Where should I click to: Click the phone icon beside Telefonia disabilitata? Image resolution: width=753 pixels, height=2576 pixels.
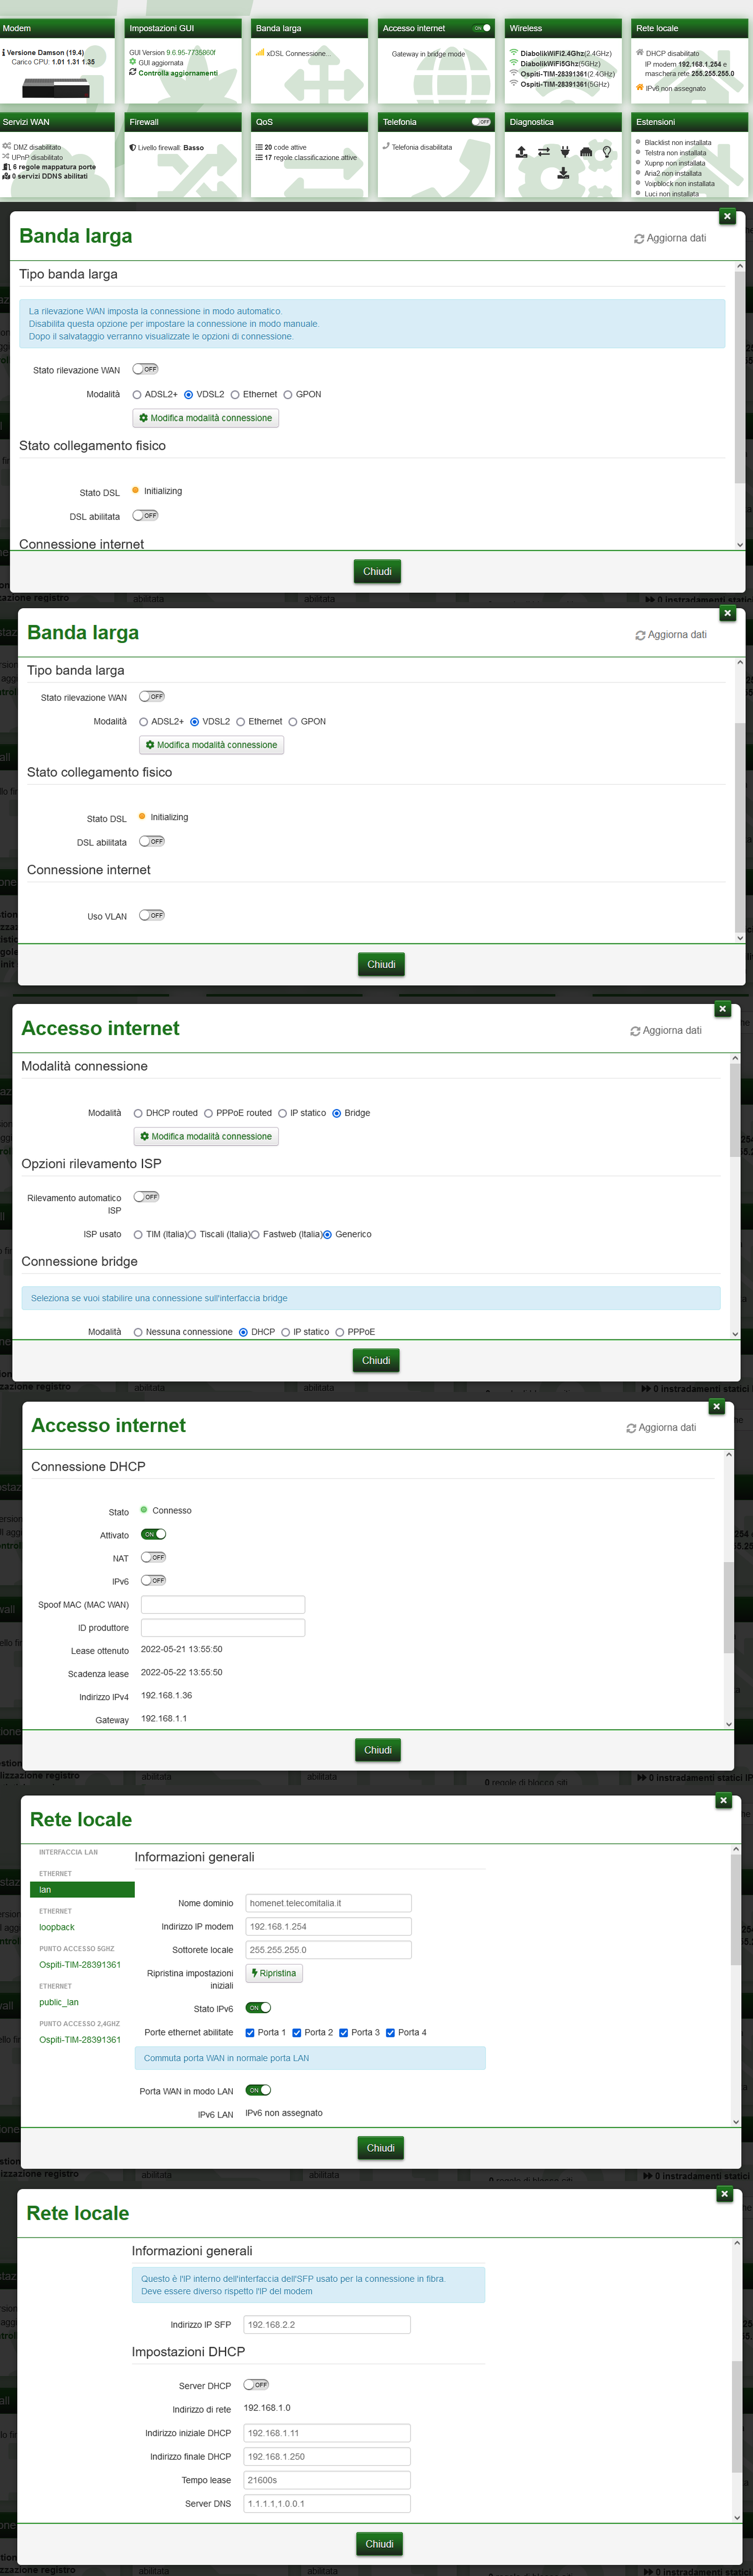pyautogui.click(x=386, y=146)
